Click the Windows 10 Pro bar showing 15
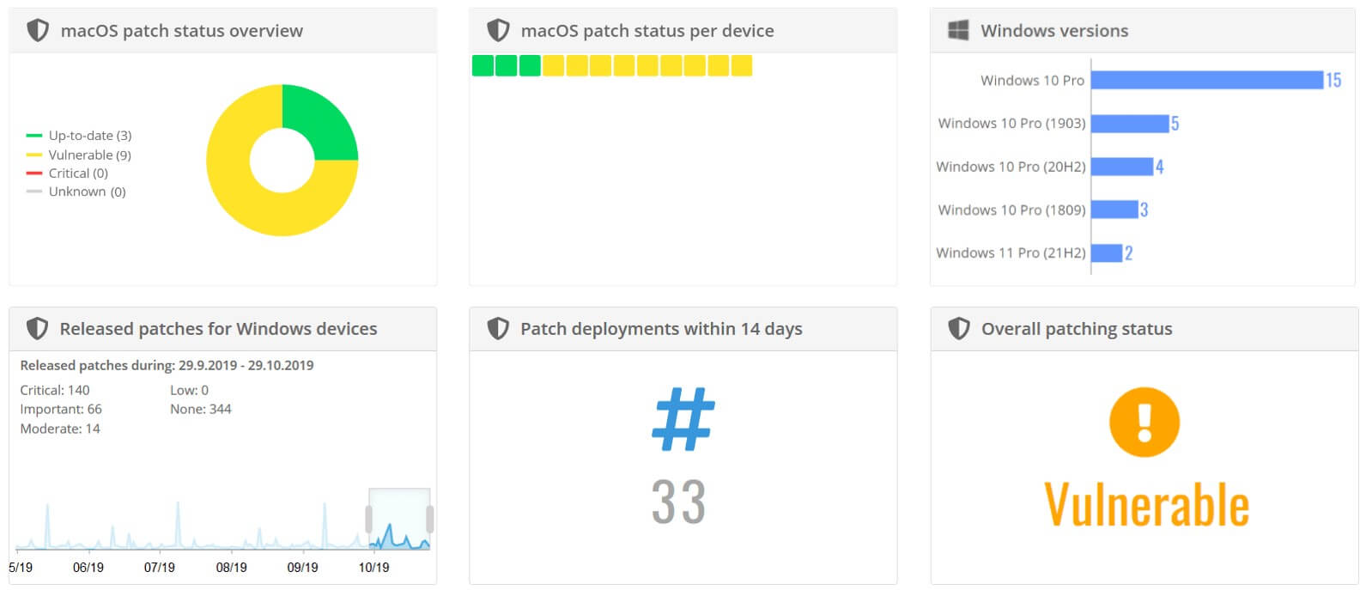This screenshot has height=590, width=1366. pos(1207,80)
